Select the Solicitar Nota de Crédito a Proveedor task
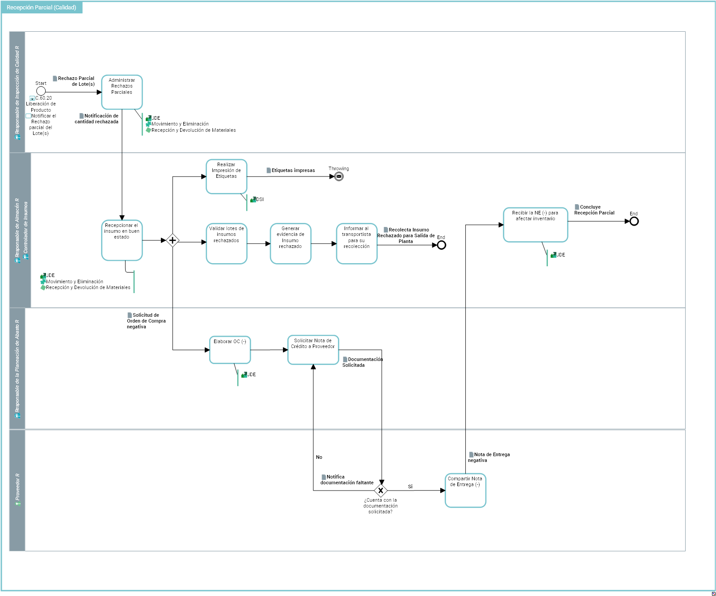716x596 pixels. pos(313,350)
